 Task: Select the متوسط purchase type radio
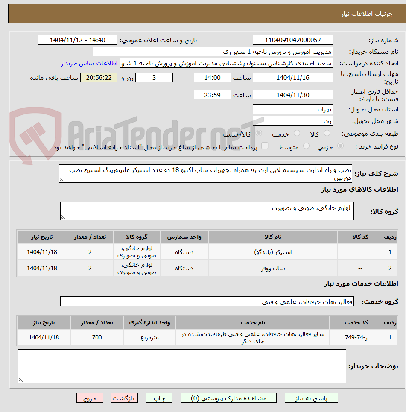(x=306, y=146)
